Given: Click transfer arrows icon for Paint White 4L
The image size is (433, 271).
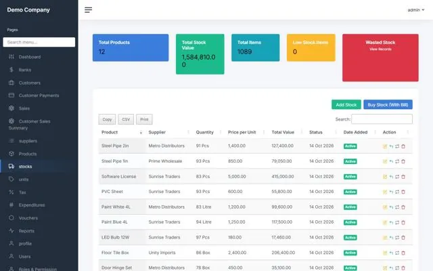Looking at the screenshot, I should pos(397,207).
